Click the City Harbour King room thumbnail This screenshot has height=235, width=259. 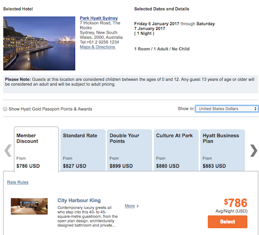tap(29, 206)
